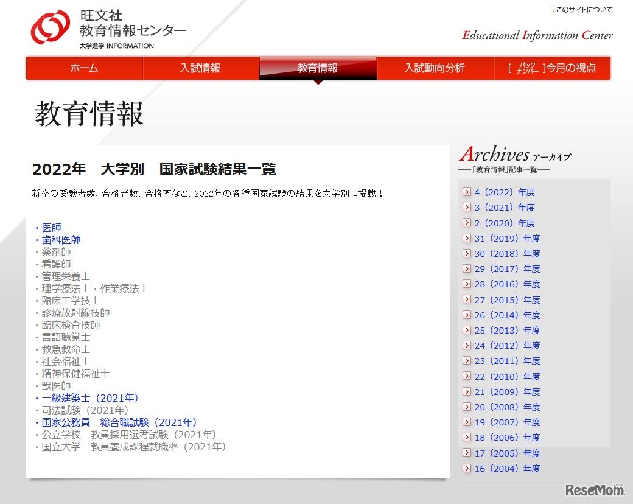Open the 医師 exam results link
The height and width of the screenshot is (504, 633).
pos(51,227)
